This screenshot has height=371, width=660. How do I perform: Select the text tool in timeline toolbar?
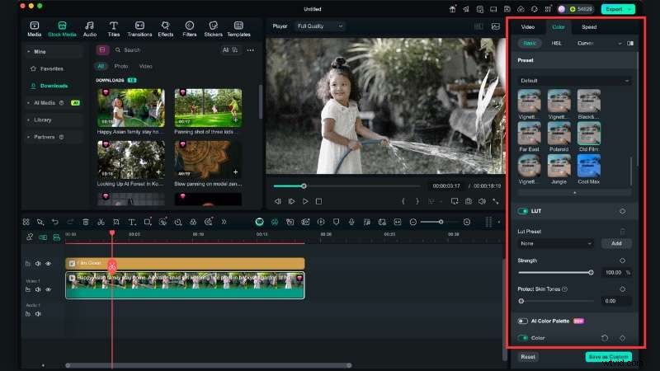click(x=132, y=222)
